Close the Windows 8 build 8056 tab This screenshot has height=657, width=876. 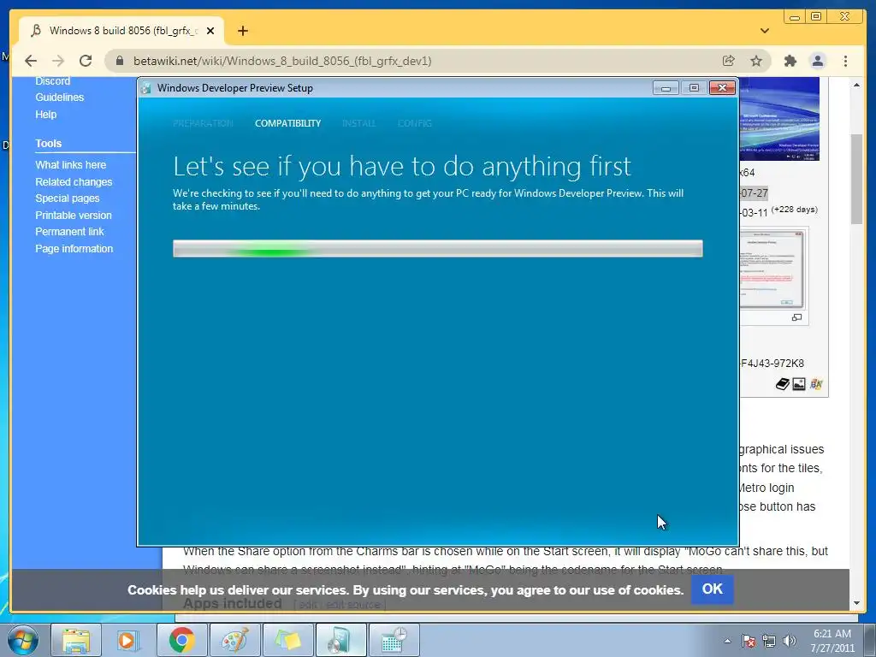pos(210,31)
